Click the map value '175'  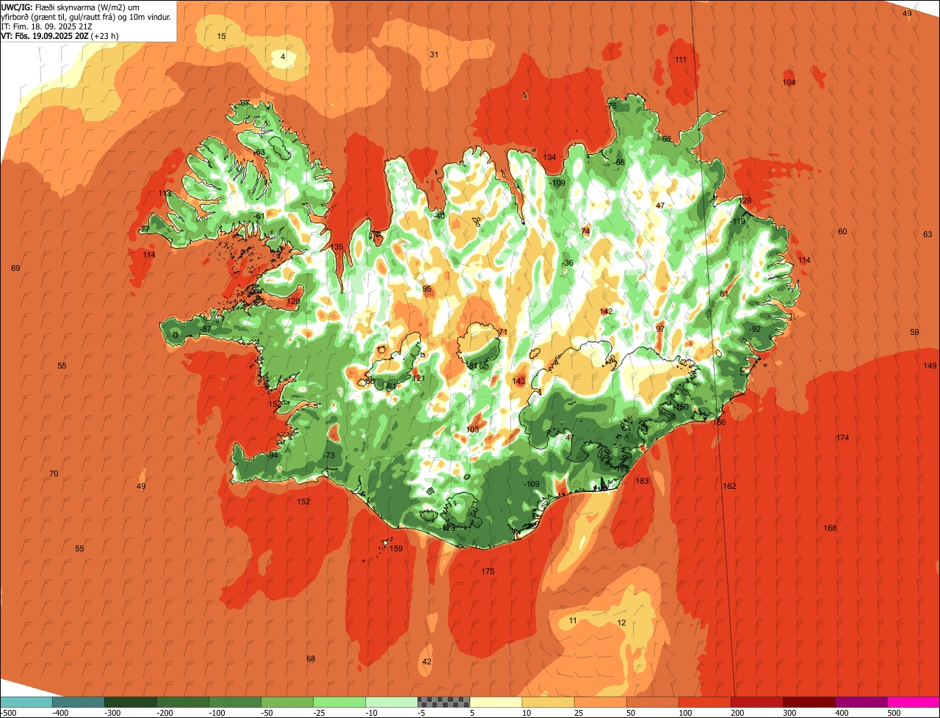[x=488, y=571]
